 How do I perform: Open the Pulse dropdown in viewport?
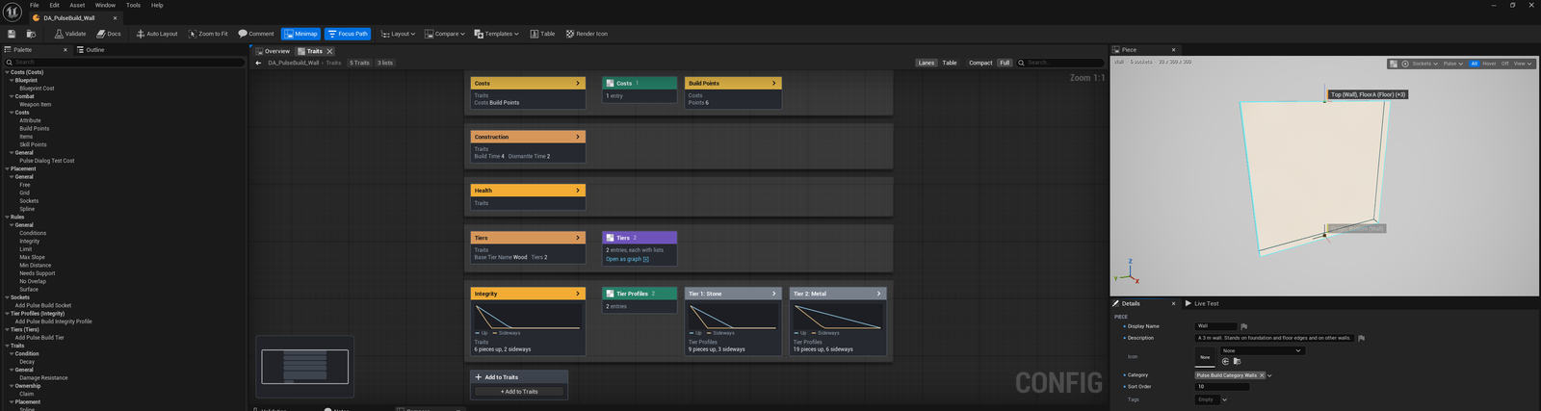pyautogui.click(x=1453, y=64)
